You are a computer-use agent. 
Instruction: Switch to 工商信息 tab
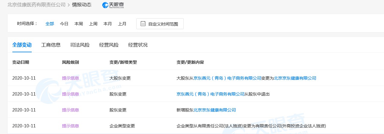pyautogui.click(x=51, y=45)
